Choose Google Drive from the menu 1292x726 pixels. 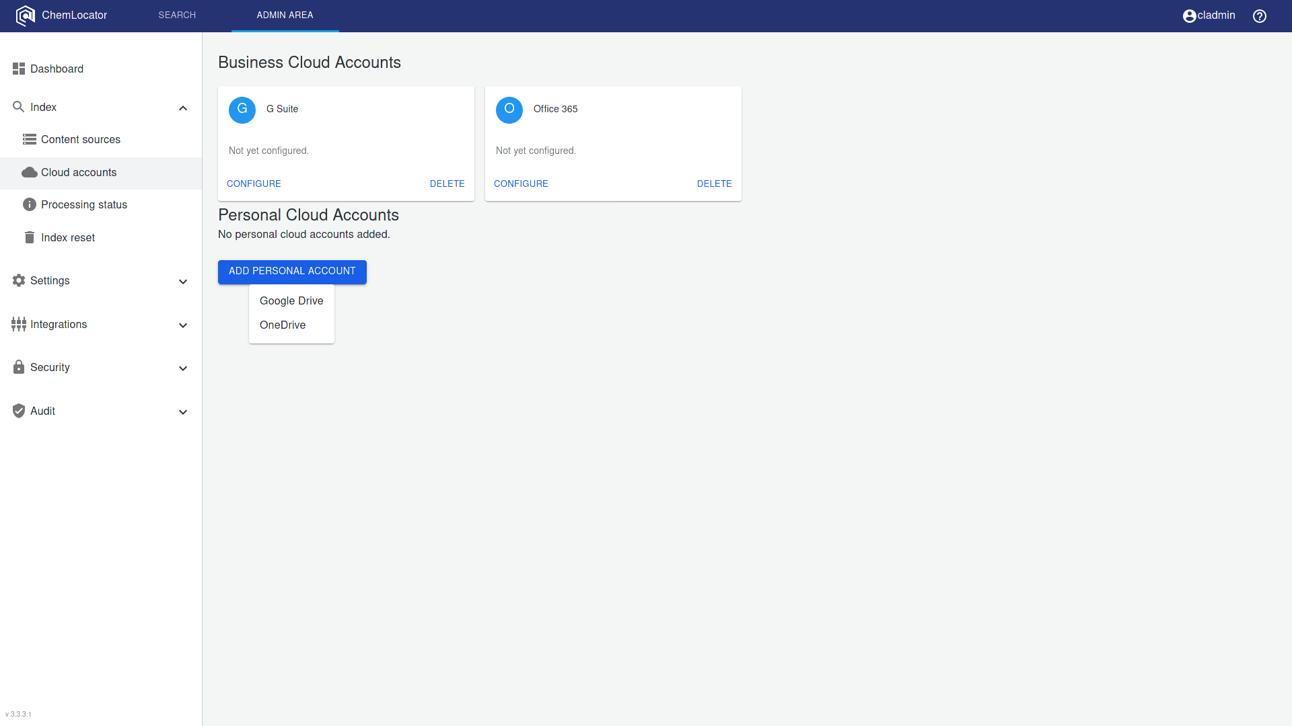[291, 300]
